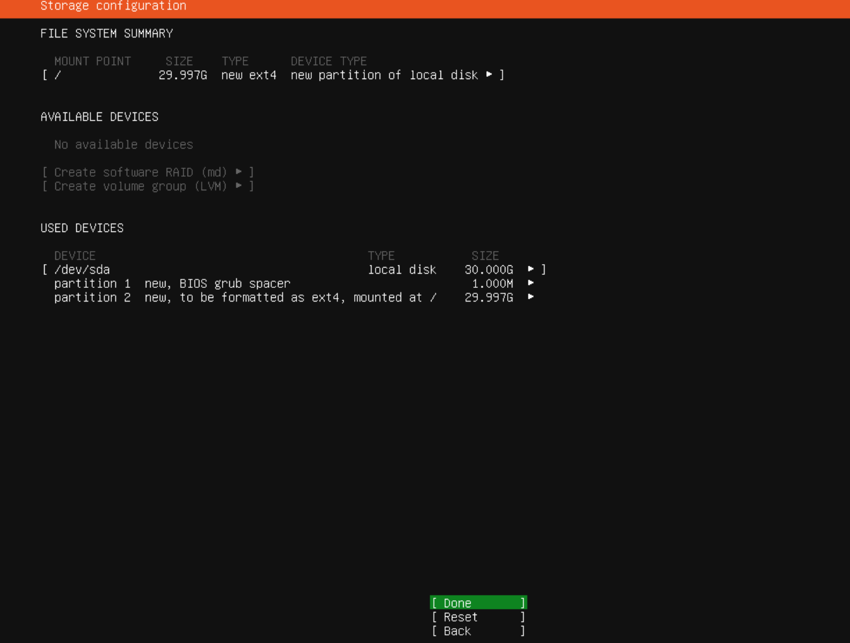Click the Storage configuration title bar
The height and width of the screenshot is (643, 850).
[x=113, y=7]
